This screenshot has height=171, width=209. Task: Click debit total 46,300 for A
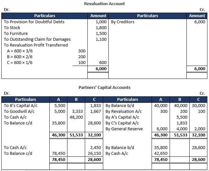[x=58, y=135]
